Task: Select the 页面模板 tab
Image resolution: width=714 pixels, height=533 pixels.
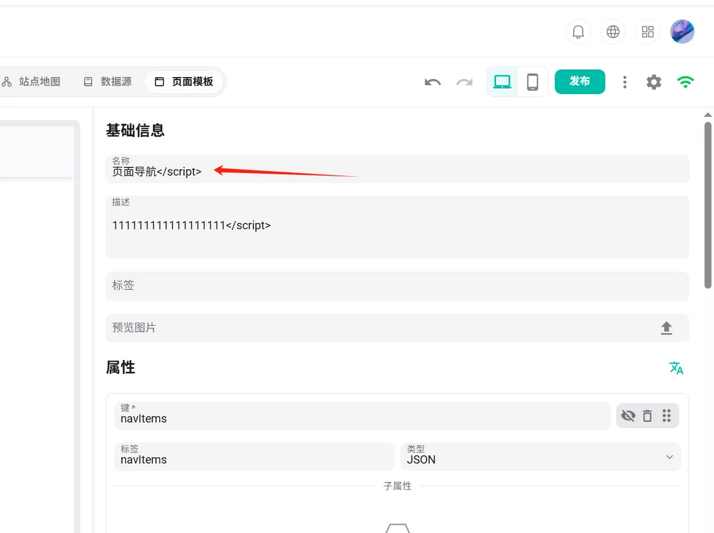Action: point(184,82)
